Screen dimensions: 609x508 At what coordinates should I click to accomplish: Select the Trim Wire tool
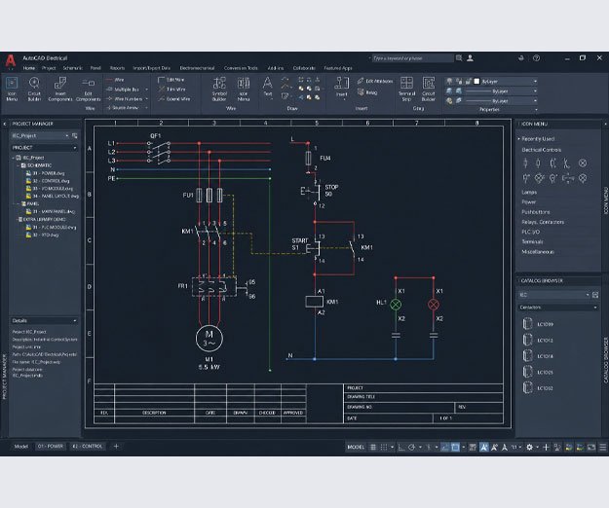click(x=171, y=90)
